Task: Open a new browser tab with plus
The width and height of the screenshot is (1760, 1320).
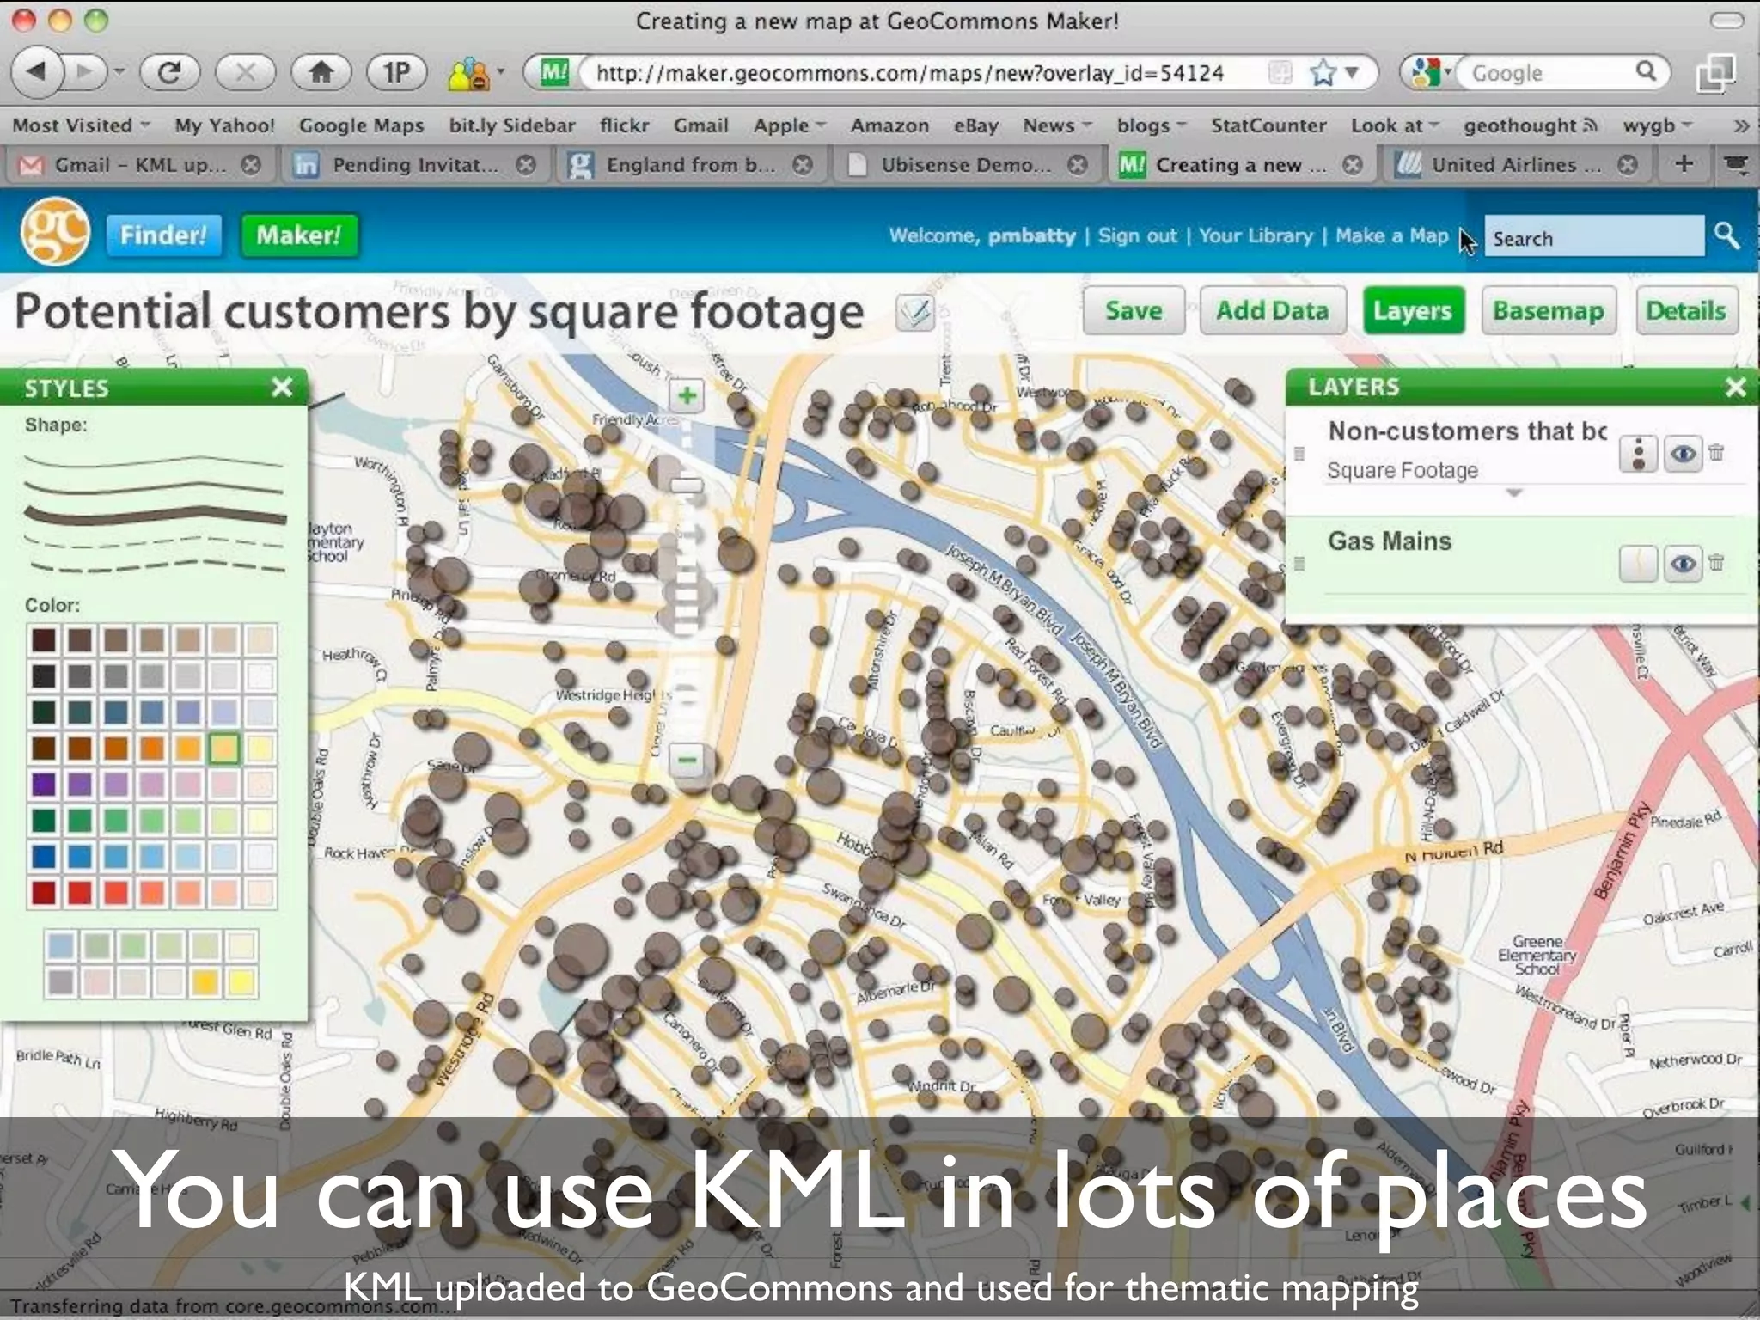Action: (1684, 163)
